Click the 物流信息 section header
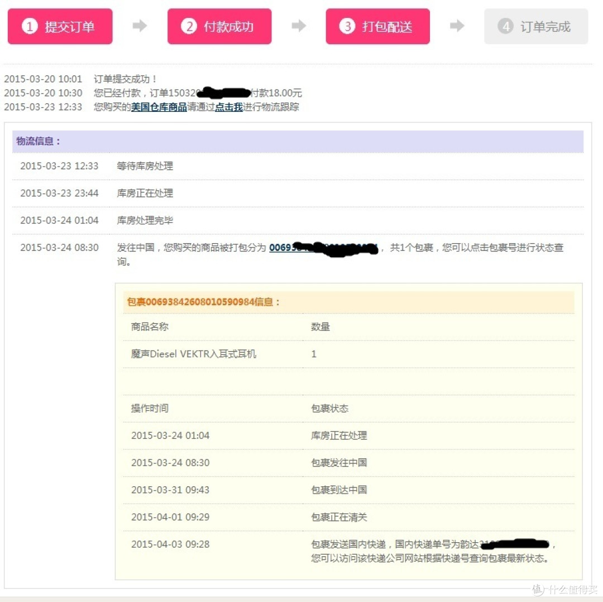Image resolution: width=603 pixels, height=602 pixels. click(298, 141)
